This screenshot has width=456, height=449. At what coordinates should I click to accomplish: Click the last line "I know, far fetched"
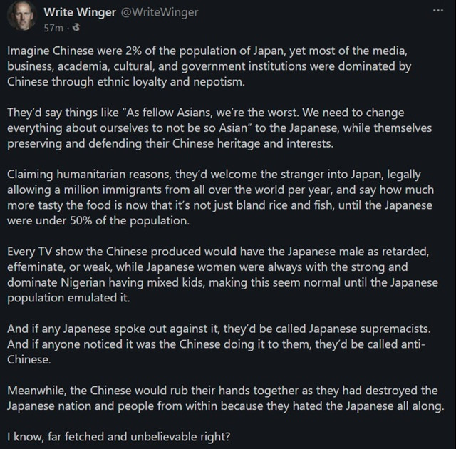click(x=119, y=437)
